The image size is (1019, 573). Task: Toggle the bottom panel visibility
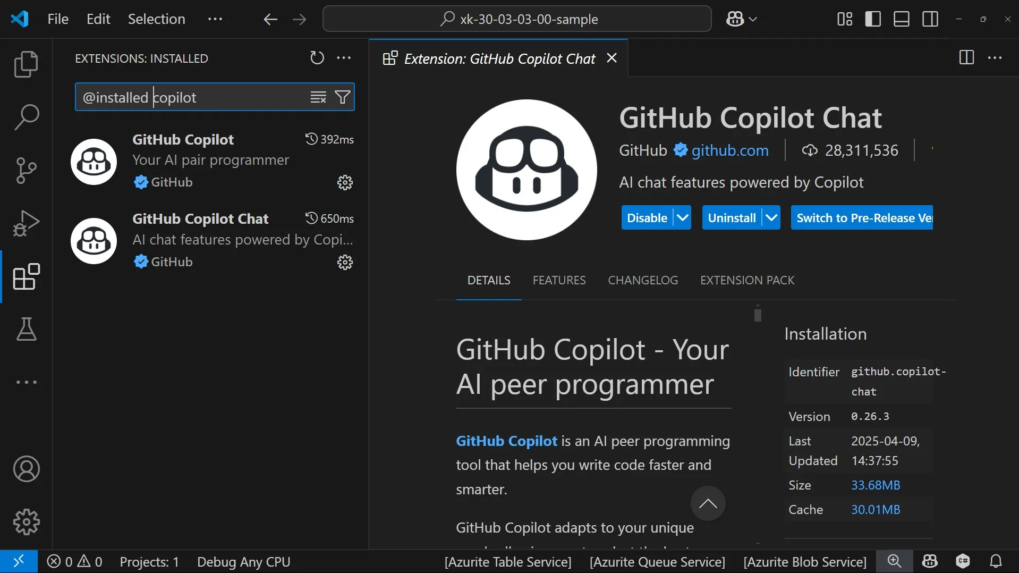(x=902, y=19)
